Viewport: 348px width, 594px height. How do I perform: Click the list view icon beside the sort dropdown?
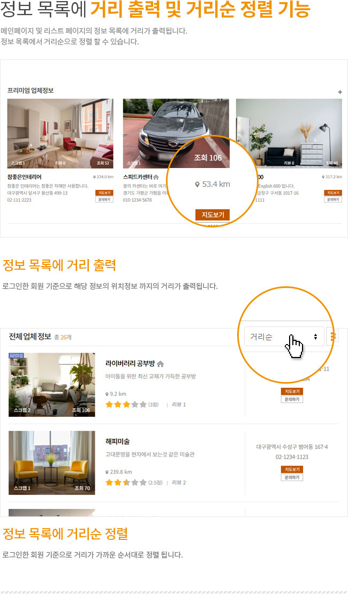(333, 337)
